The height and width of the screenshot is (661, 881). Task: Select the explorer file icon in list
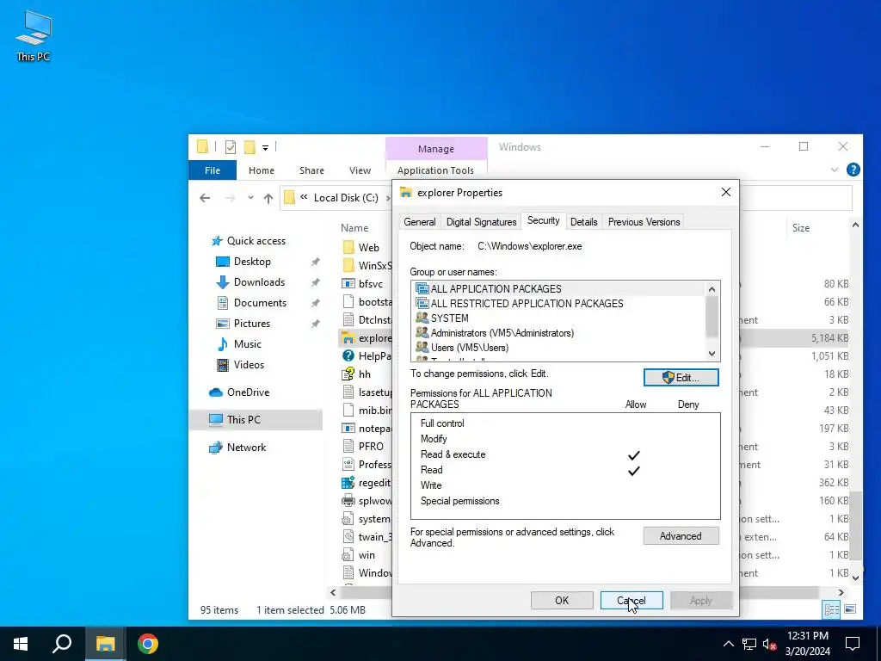348,337
